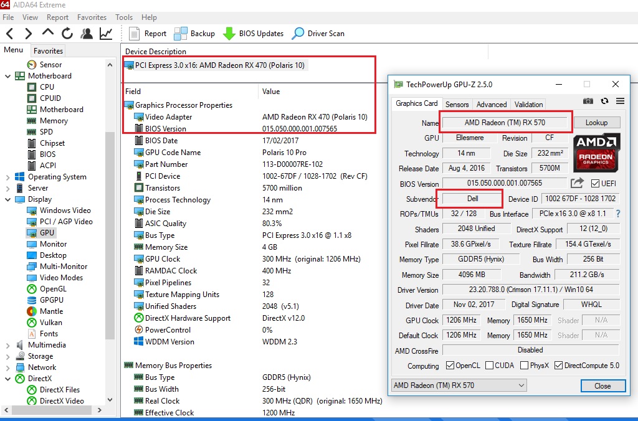
Task: Select Chipset in the tree
Action: point(46,143)
